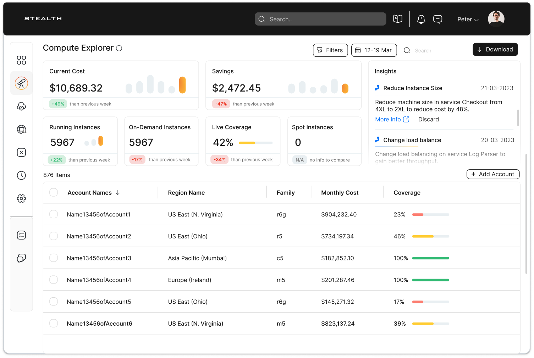
Task: Open the 12-19 Mar date picker
Action: [x=374, y=50]
